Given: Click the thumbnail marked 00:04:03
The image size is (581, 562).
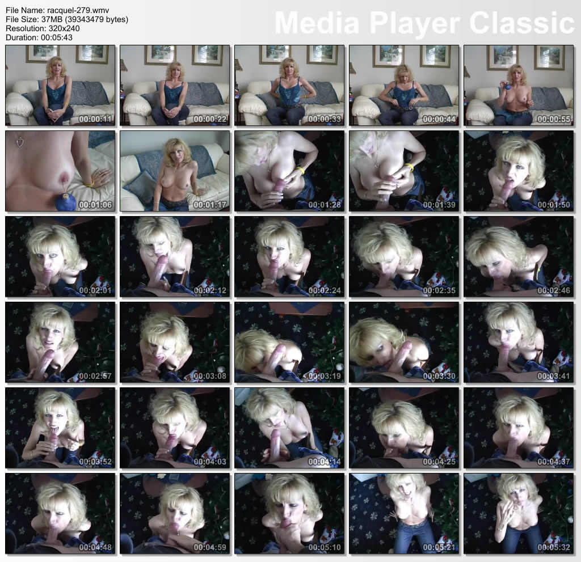Looking at the screenshot, I should (175, 428).
